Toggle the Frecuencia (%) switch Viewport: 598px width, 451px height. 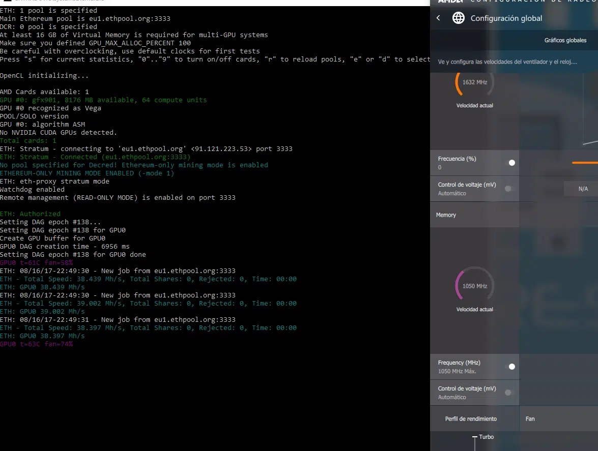[510, 163]
